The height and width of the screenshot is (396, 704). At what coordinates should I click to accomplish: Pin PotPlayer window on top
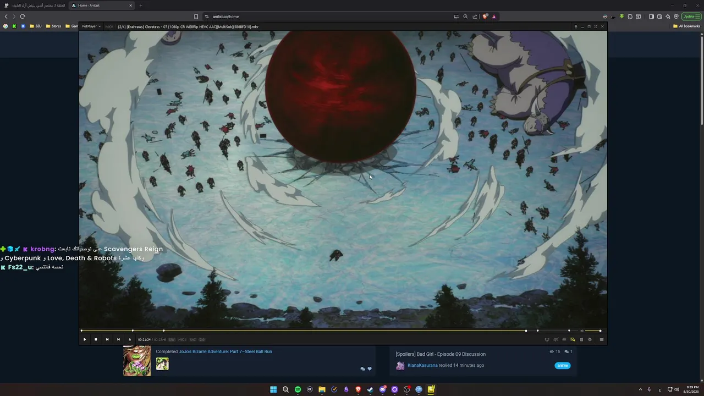click(x=576, y=26)
